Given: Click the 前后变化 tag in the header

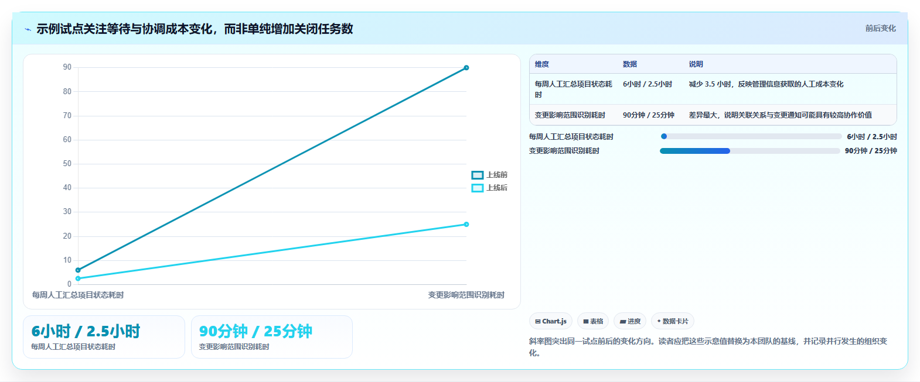Looking at the screenshot, I should (880, 28).
